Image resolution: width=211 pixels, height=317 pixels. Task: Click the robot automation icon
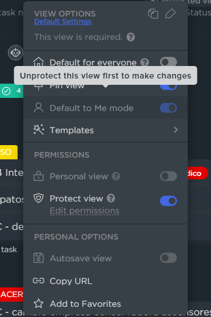click(15, 53)
